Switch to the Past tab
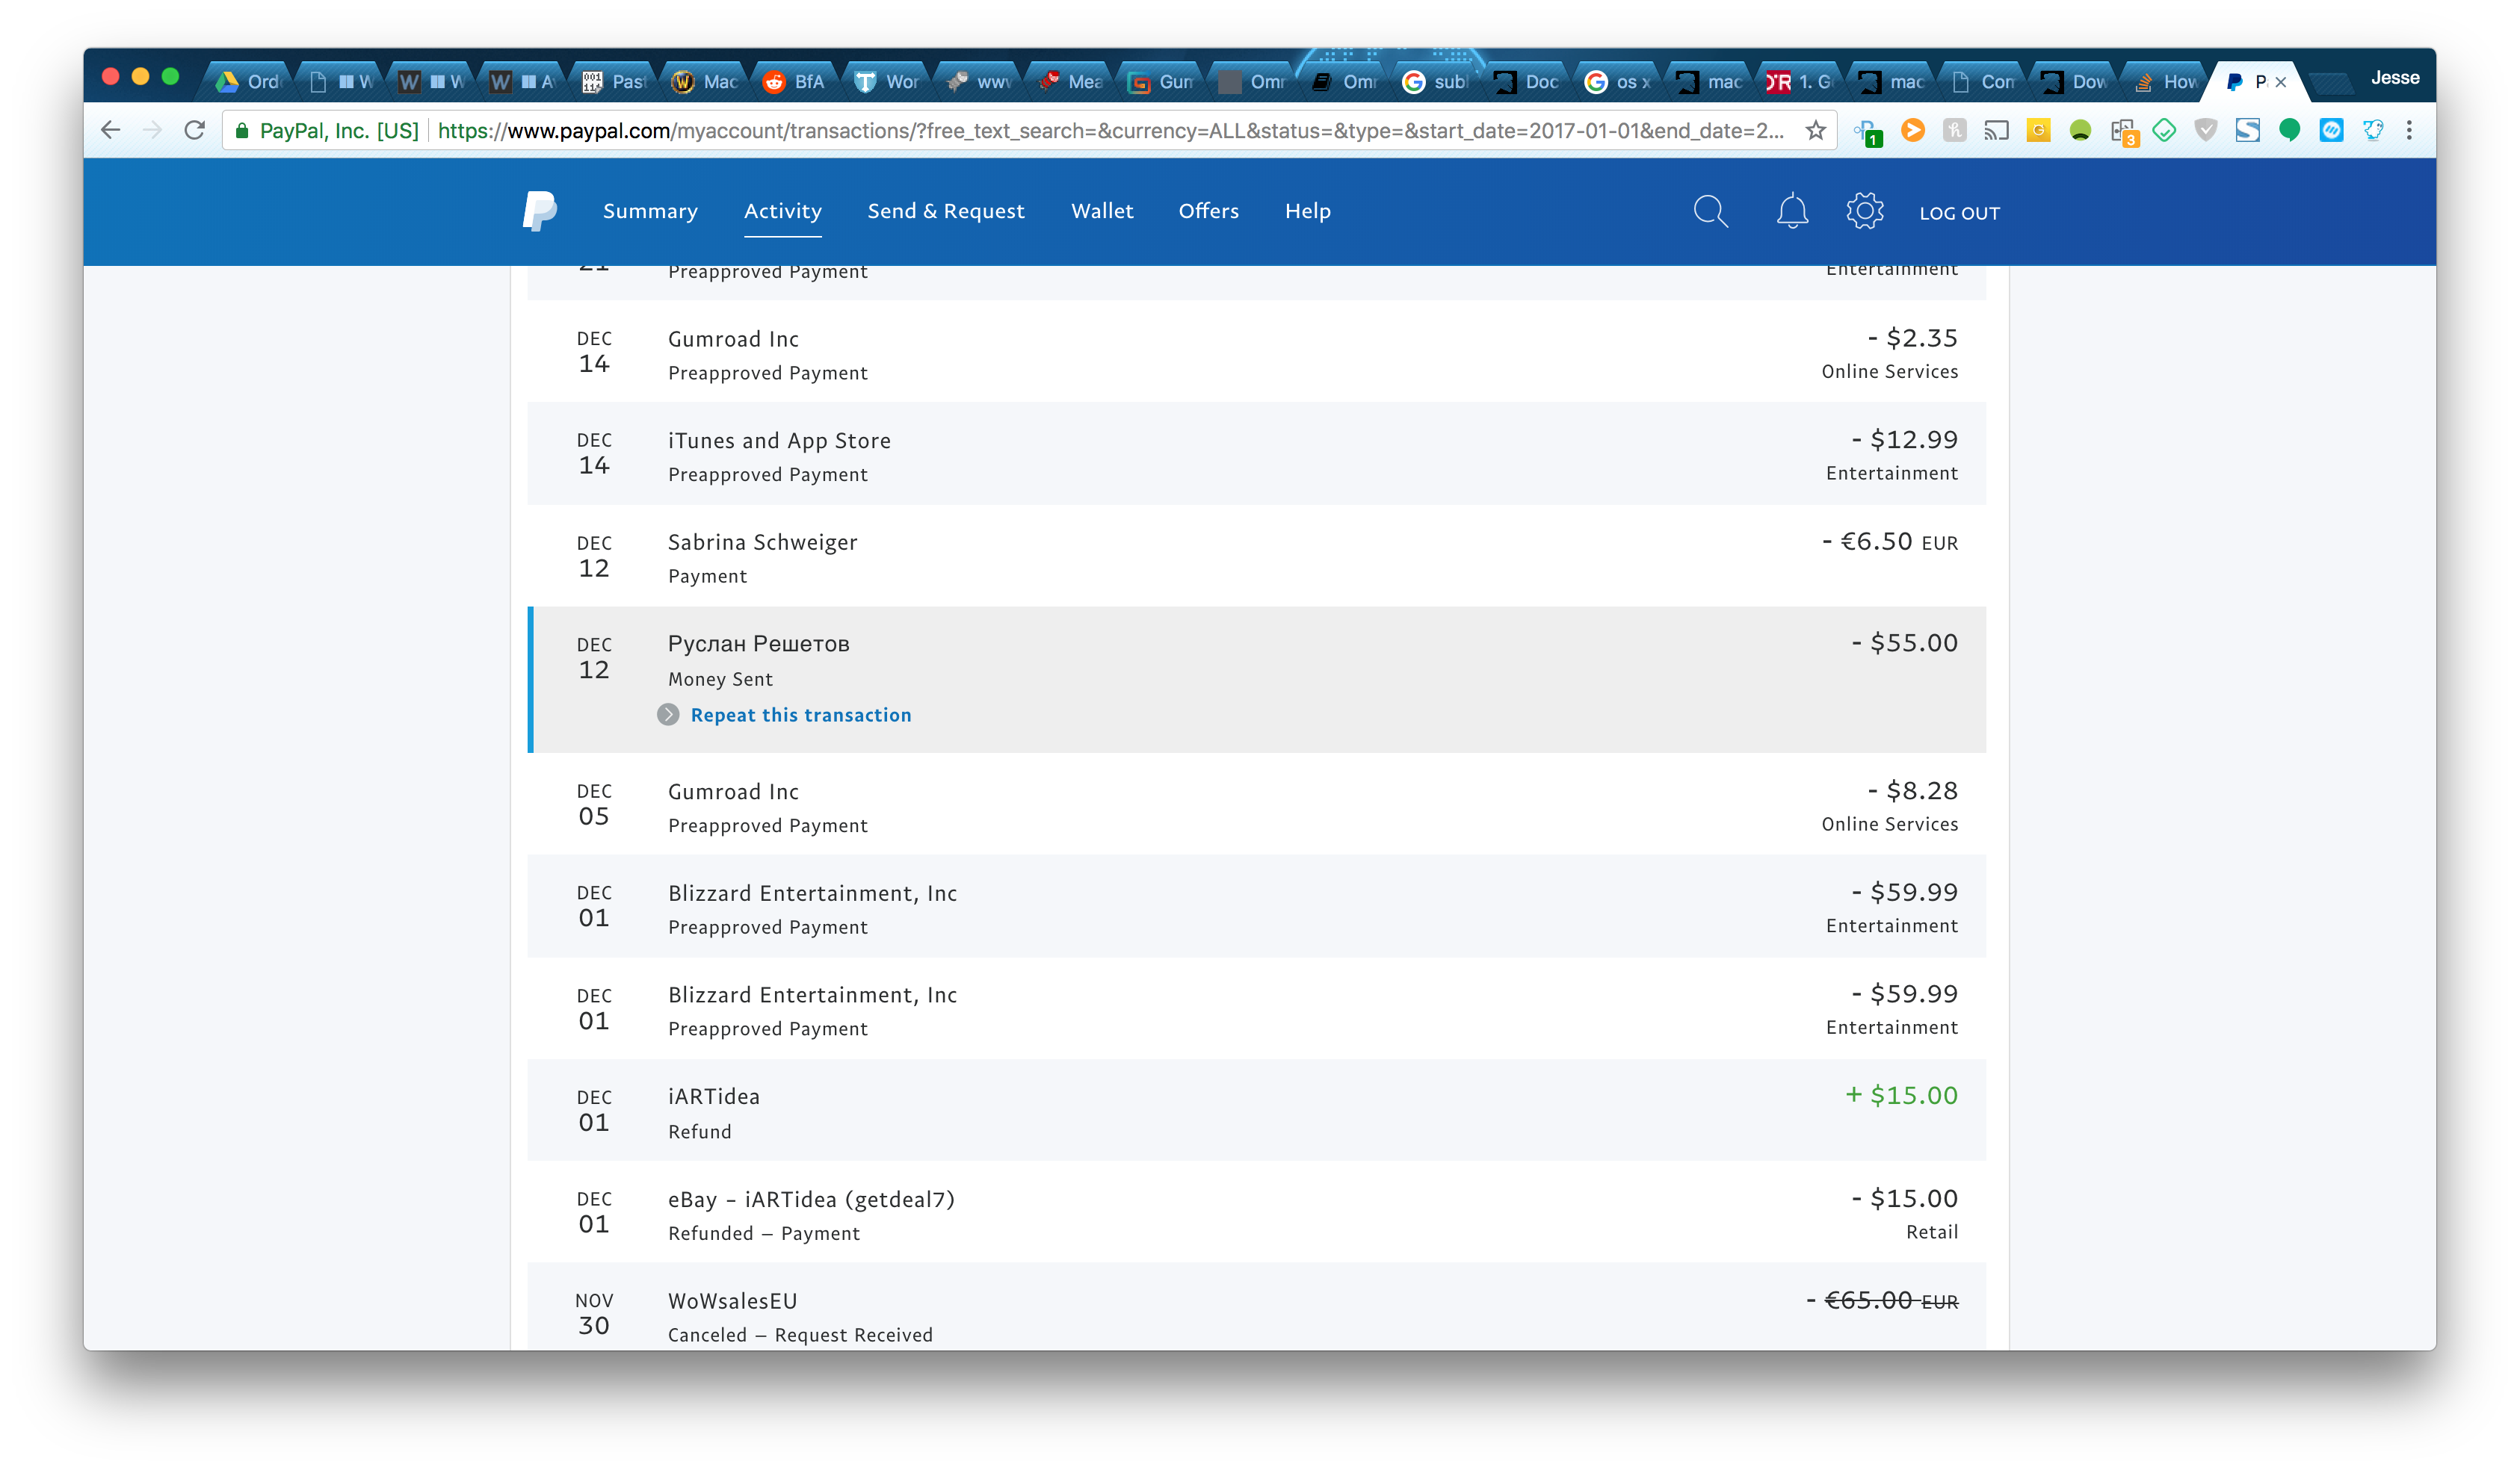 point(613,82)
